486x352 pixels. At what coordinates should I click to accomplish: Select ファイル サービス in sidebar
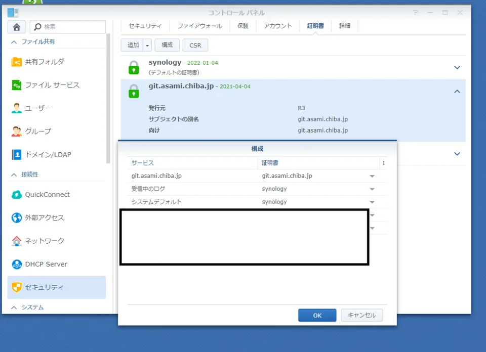tap(52, 85)
